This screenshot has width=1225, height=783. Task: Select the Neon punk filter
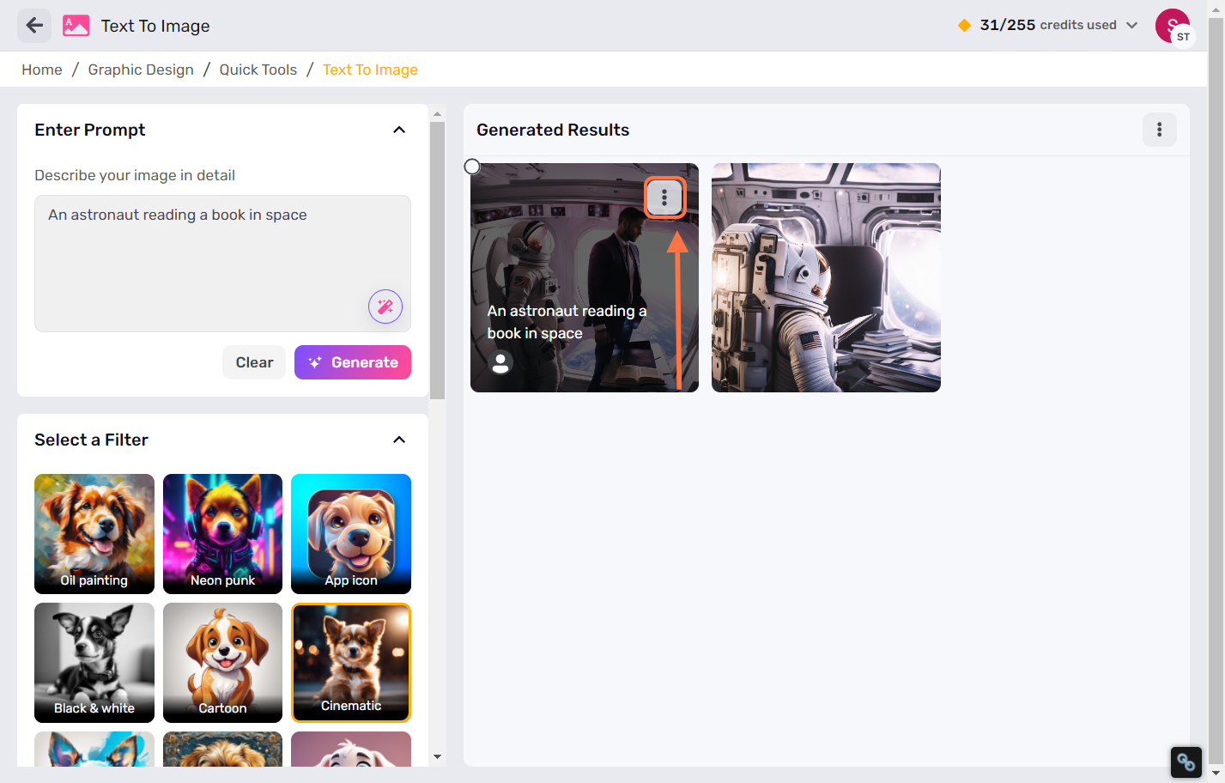point(222,534)
